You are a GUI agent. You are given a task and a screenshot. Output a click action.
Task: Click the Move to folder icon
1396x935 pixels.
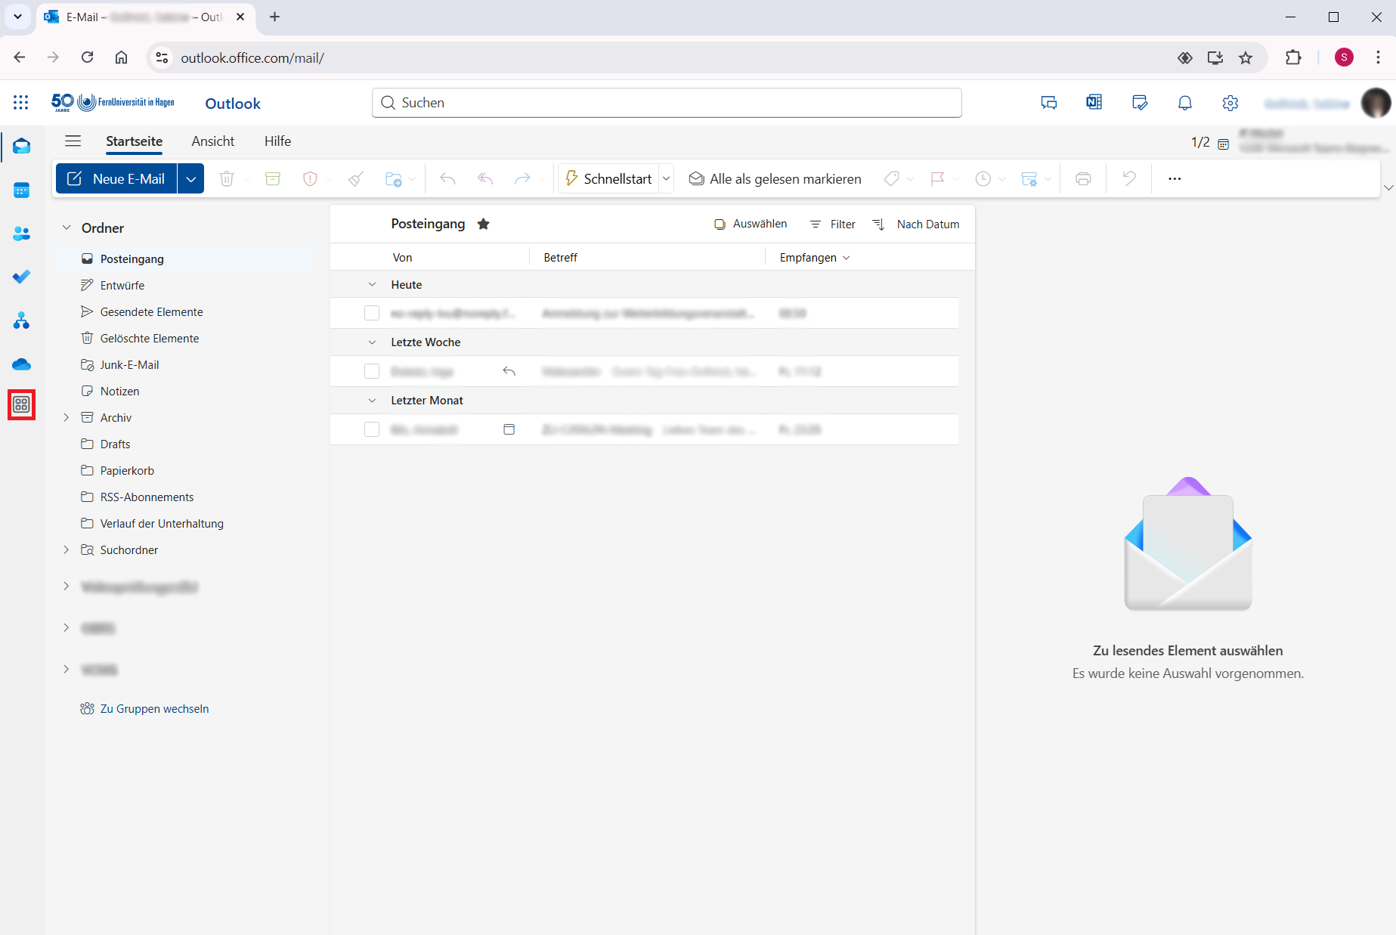coord(394,179)
